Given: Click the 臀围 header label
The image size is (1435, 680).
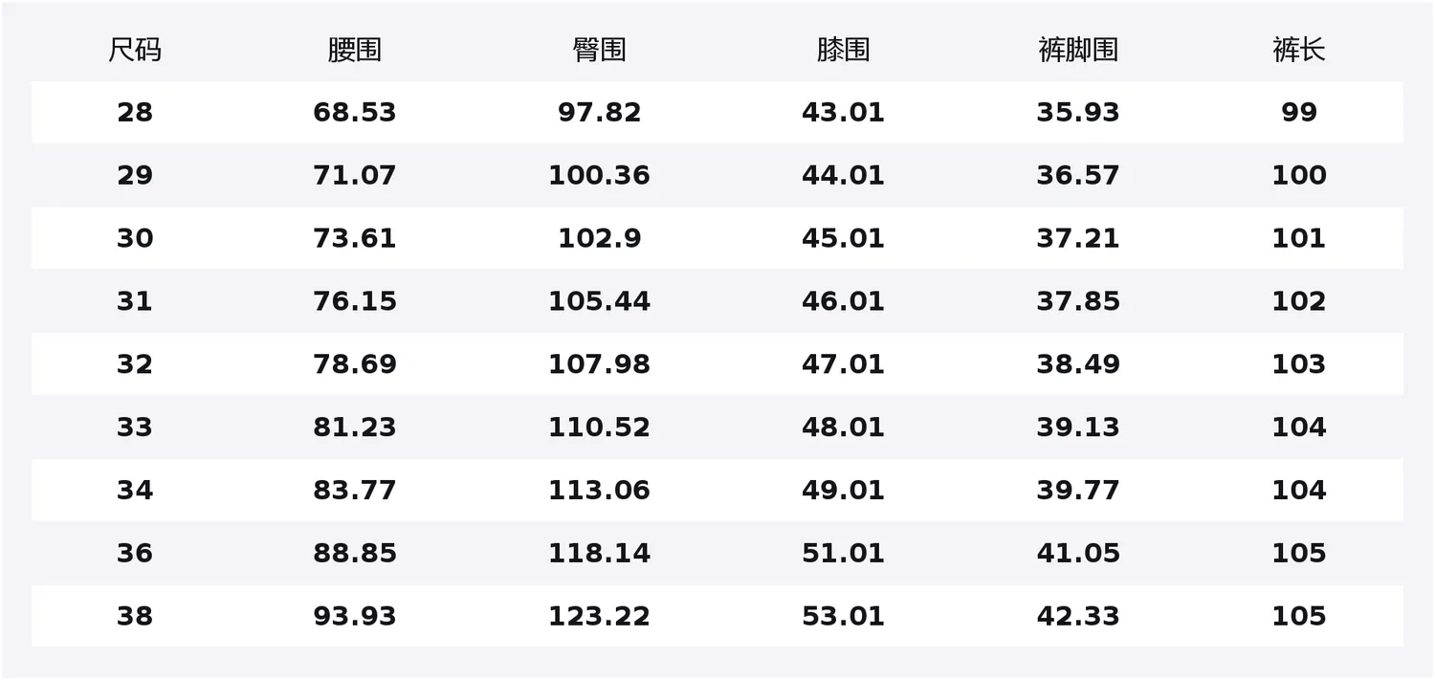Looking at the screenshot, I should (599, 50).
